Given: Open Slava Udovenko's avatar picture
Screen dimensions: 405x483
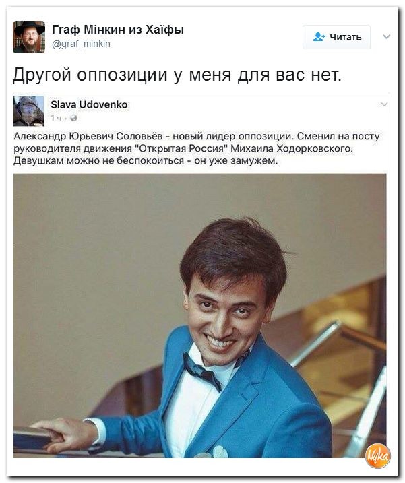Looking at the screenshot, I should pos(29,111).
